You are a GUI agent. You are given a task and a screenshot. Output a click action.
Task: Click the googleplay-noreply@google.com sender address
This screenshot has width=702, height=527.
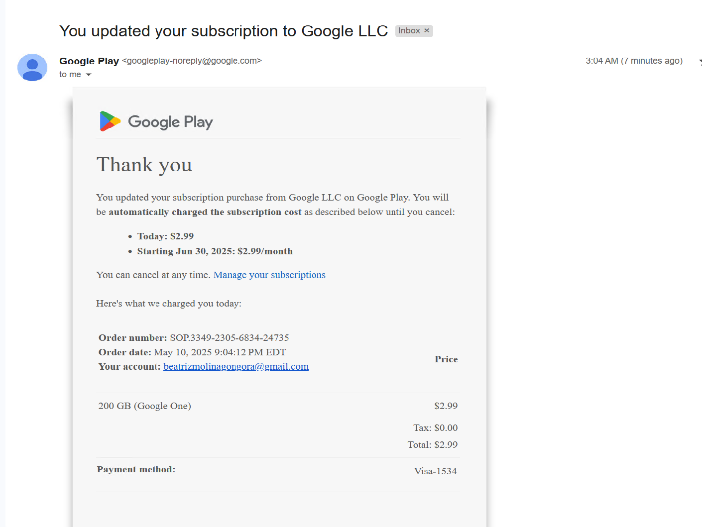click(192, 61)
